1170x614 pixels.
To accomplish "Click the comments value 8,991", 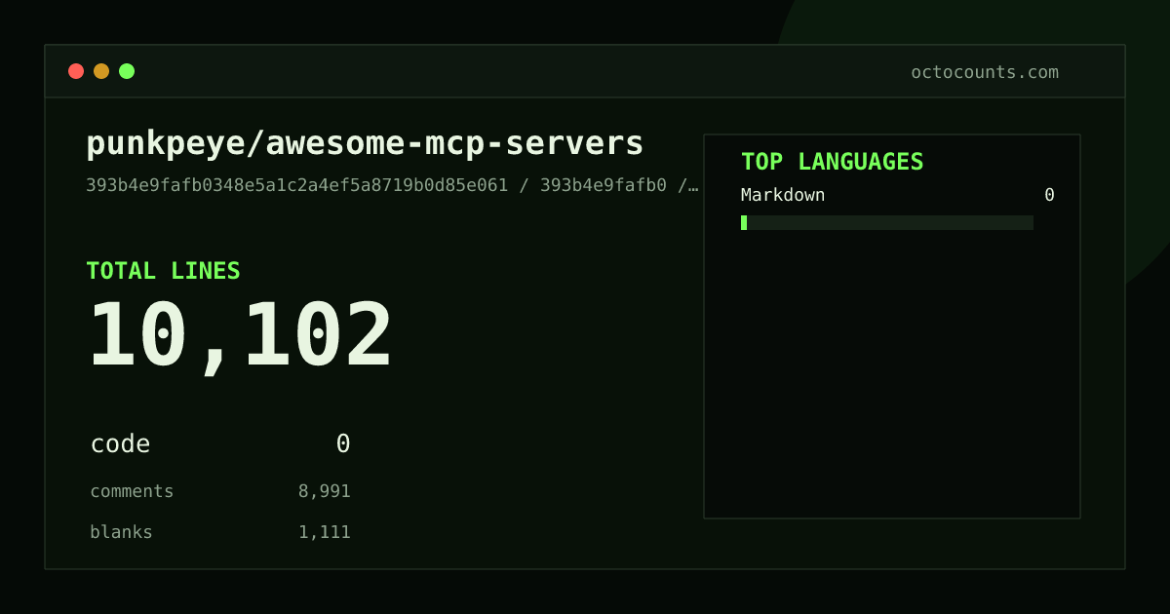I will (x=325, y=491).
